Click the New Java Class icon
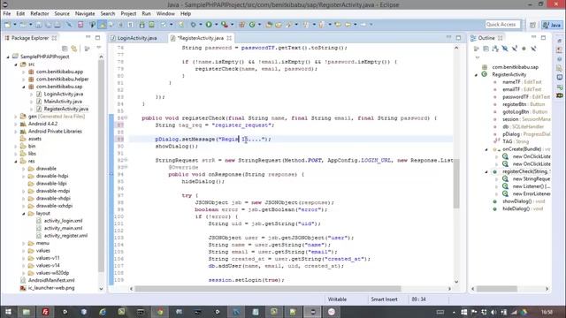The height and width of the screenshot is (318, 566). (252, 25)
